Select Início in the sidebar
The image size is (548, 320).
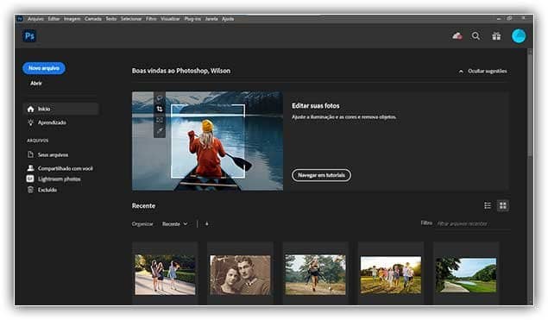60,109
